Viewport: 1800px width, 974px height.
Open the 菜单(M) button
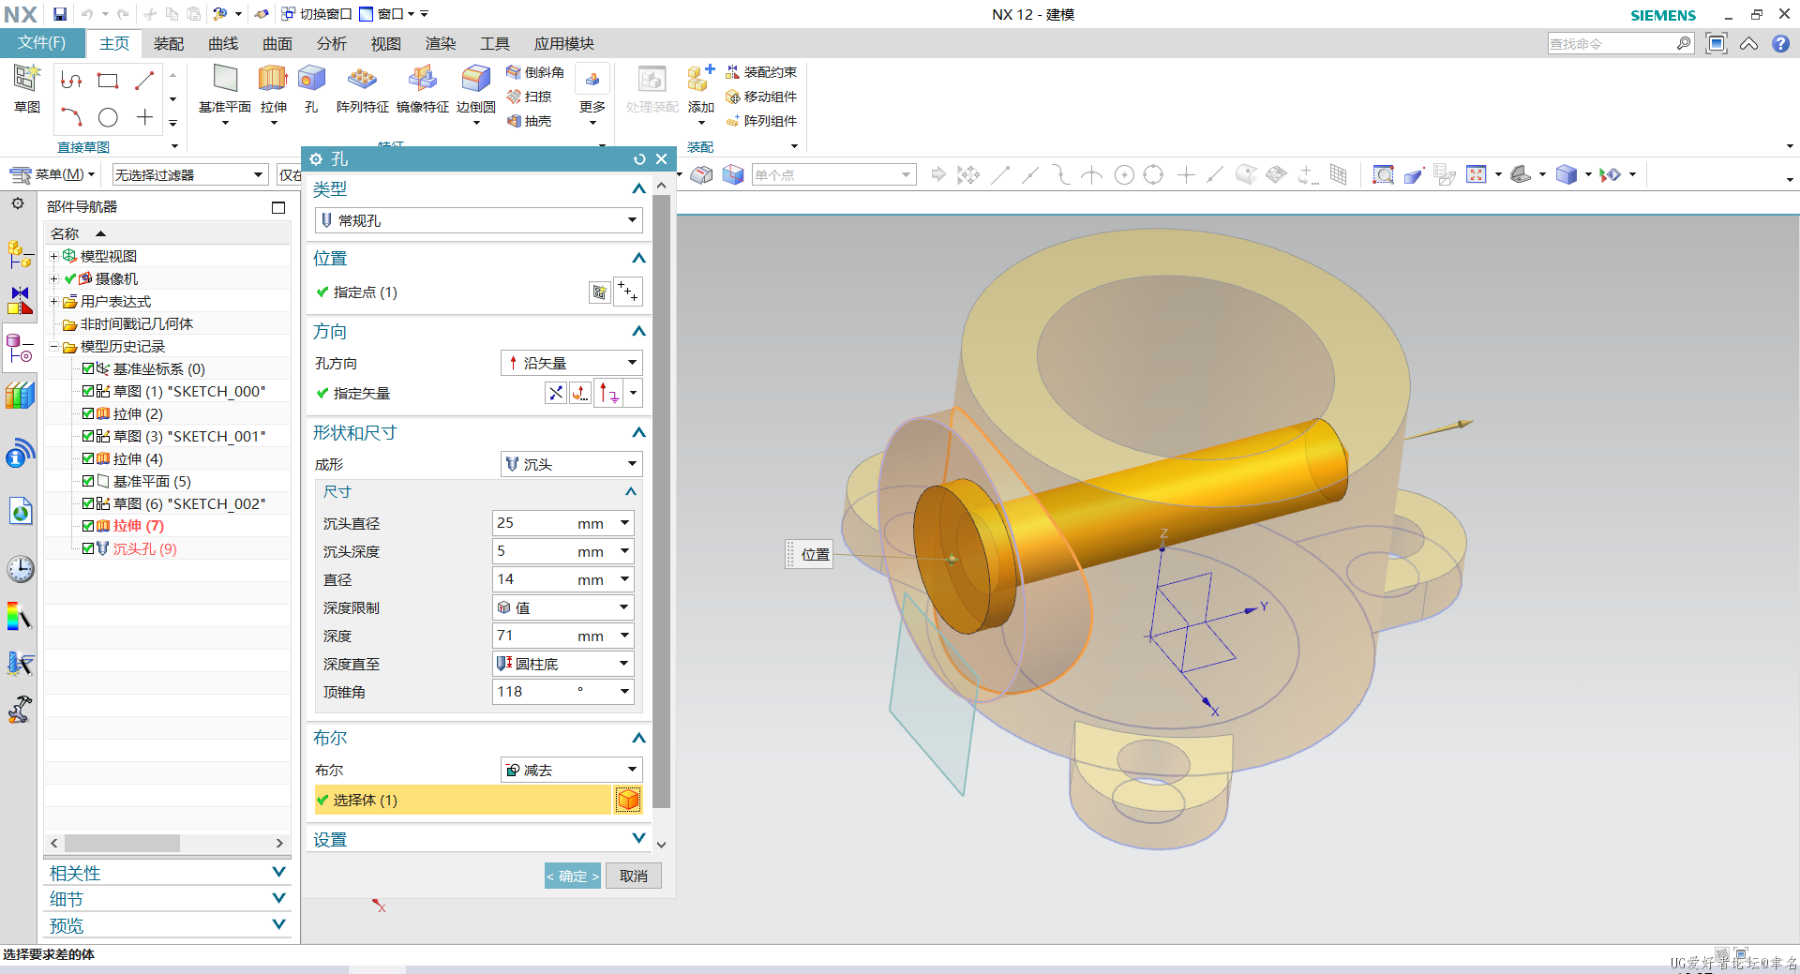tap(53, 174)
